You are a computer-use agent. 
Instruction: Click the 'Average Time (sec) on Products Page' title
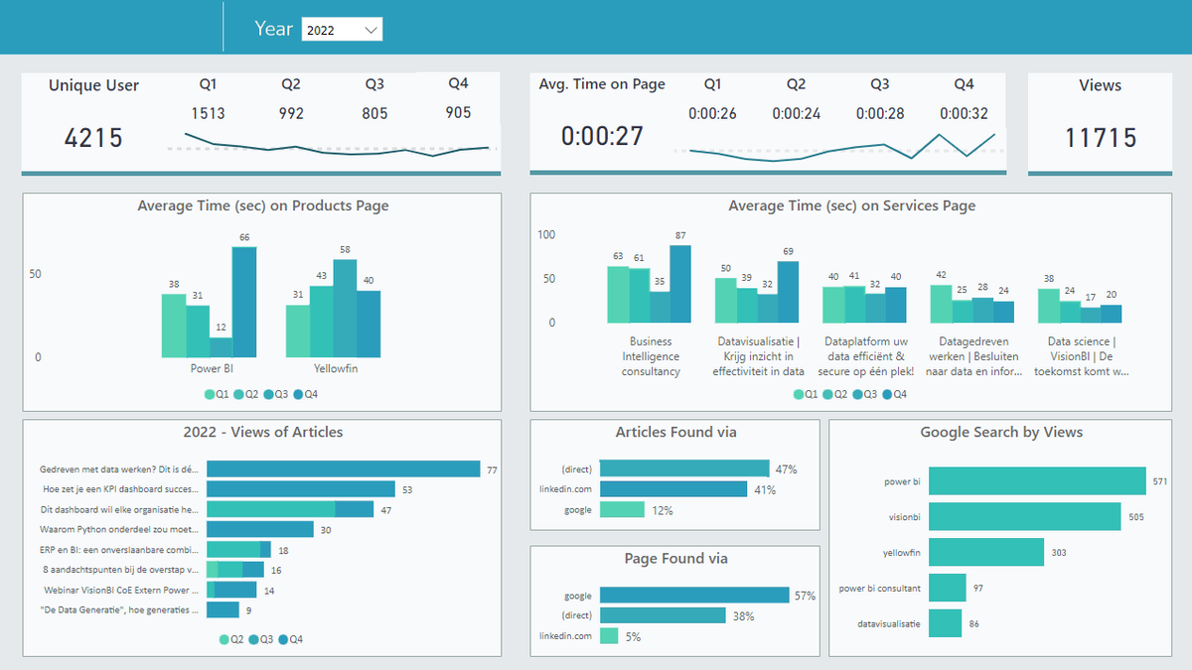(263, 206)
